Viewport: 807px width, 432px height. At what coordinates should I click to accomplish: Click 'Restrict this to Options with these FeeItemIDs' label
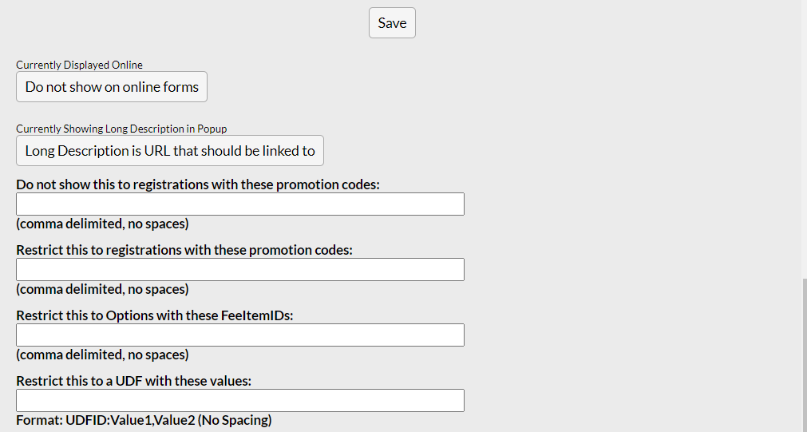click(x=154, y=315)
